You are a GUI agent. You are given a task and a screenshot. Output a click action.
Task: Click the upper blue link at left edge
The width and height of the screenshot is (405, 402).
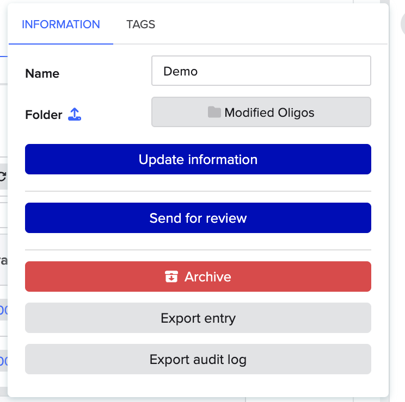click(3, 310)
